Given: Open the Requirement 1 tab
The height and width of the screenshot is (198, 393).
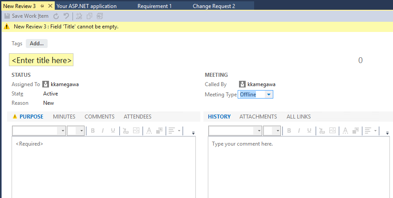Looking at the screenshot, I should point(154,6).
